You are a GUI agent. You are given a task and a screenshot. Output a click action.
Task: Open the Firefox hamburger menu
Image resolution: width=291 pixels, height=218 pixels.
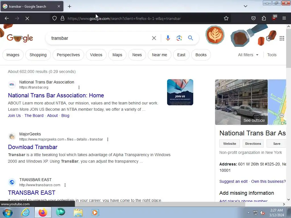[284, 18]
